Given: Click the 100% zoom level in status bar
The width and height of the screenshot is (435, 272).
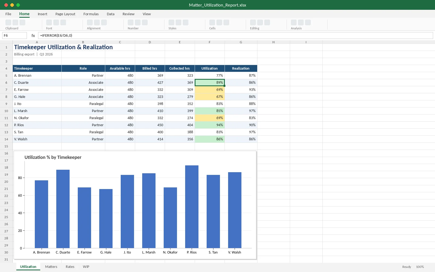Looking at the screenshot, I should click(x=420, y=267).
